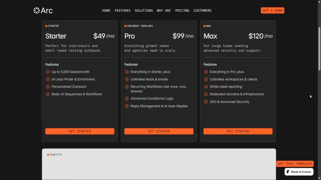Open the WHY ARC nav item

tap(164, 10)
